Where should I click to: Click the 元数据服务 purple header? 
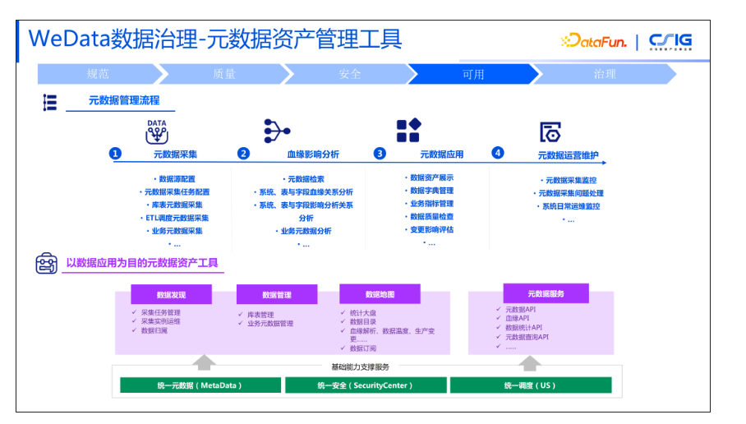546,293
